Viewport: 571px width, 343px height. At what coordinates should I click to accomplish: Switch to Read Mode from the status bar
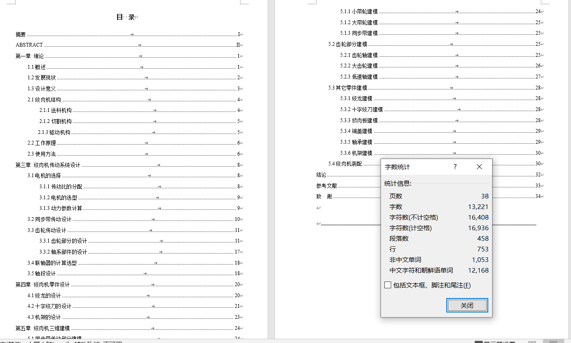coord(531,341)
